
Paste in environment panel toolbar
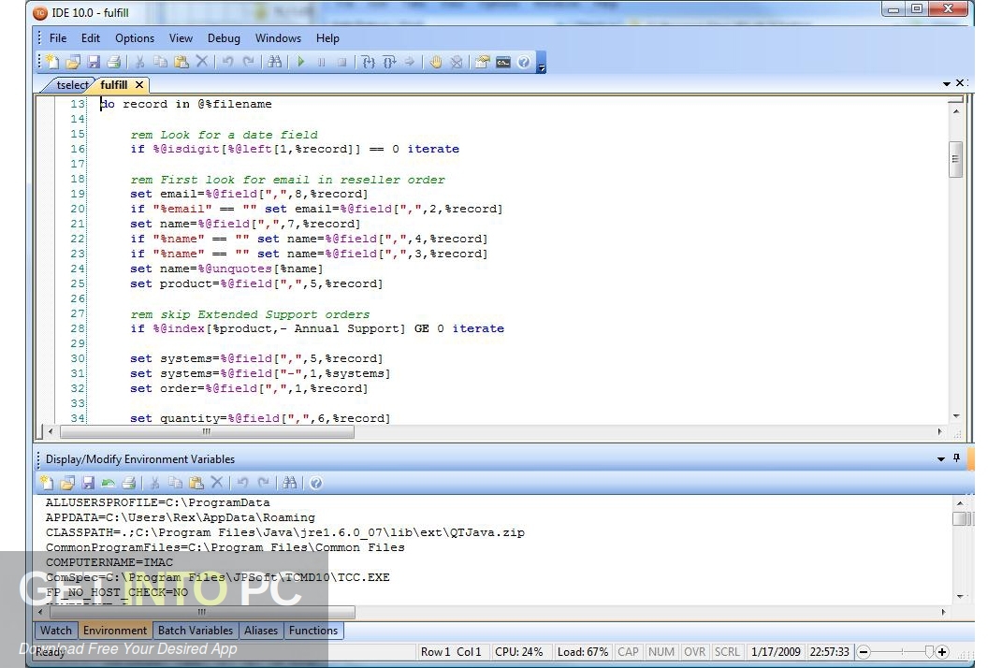coord(196,483)
